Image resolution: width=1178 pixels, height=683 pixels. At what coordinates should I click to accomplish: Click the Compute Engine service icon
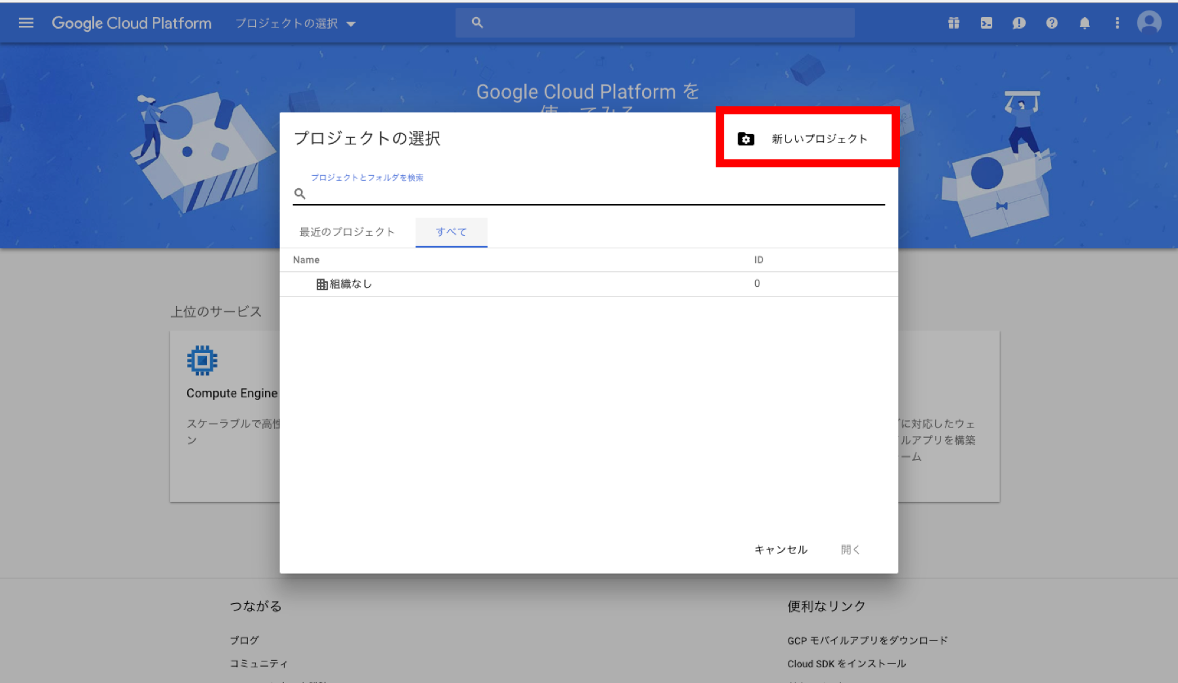coord(202,359)
